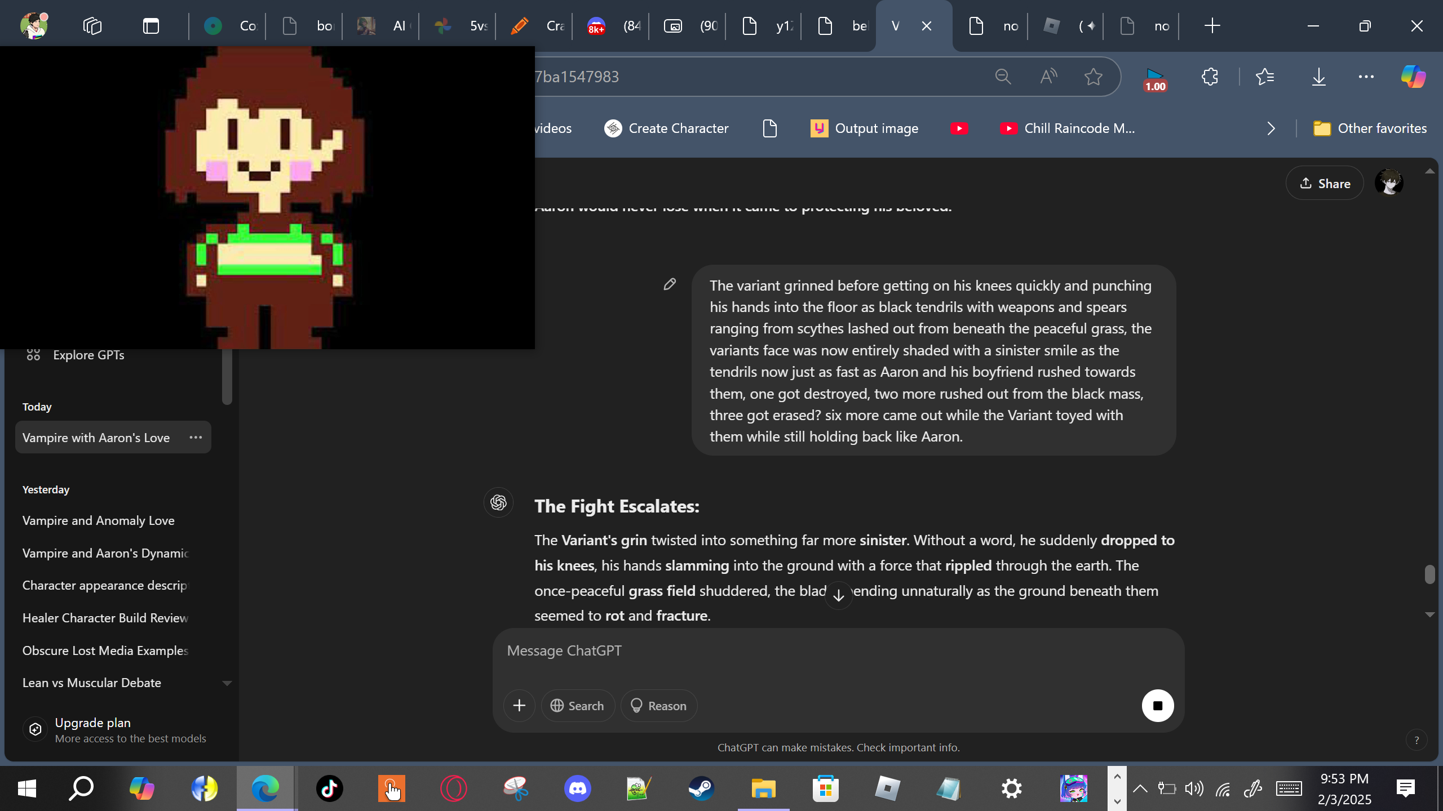1443x811 pixels.
Task: Click the chat page scrollbar thumb
Action: click(1429, 574)
